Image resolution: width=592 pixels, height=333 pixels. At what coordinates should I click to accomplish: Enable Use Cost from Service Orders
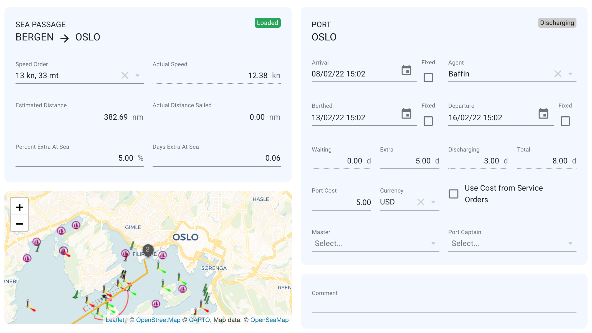[x=454, y=194]
